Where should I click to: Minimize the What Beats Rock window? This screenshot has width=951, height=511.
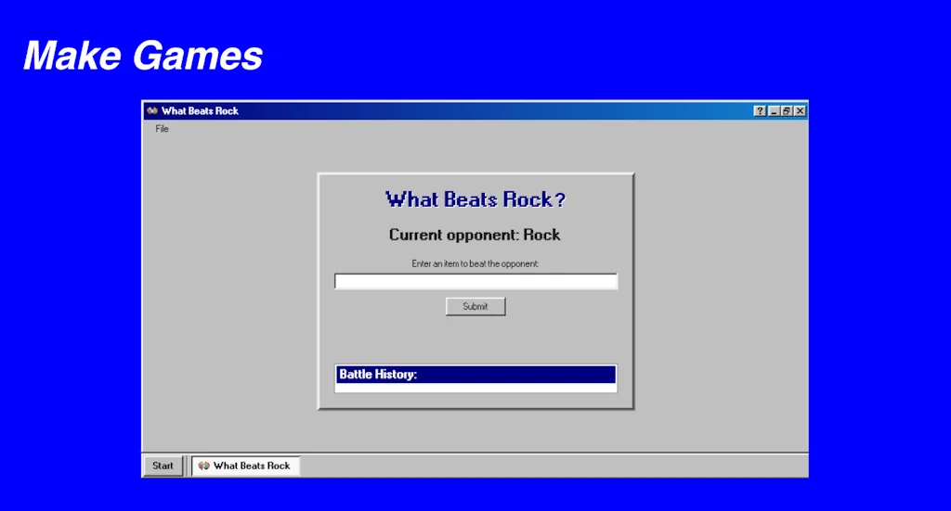[774, 110]
